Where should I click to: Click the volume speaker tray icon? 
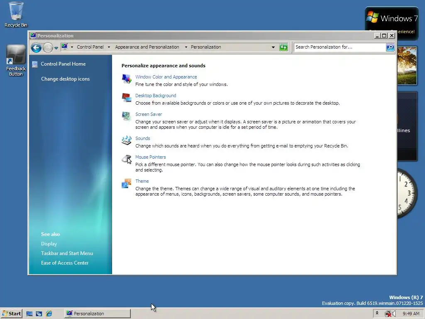[394, 314]
